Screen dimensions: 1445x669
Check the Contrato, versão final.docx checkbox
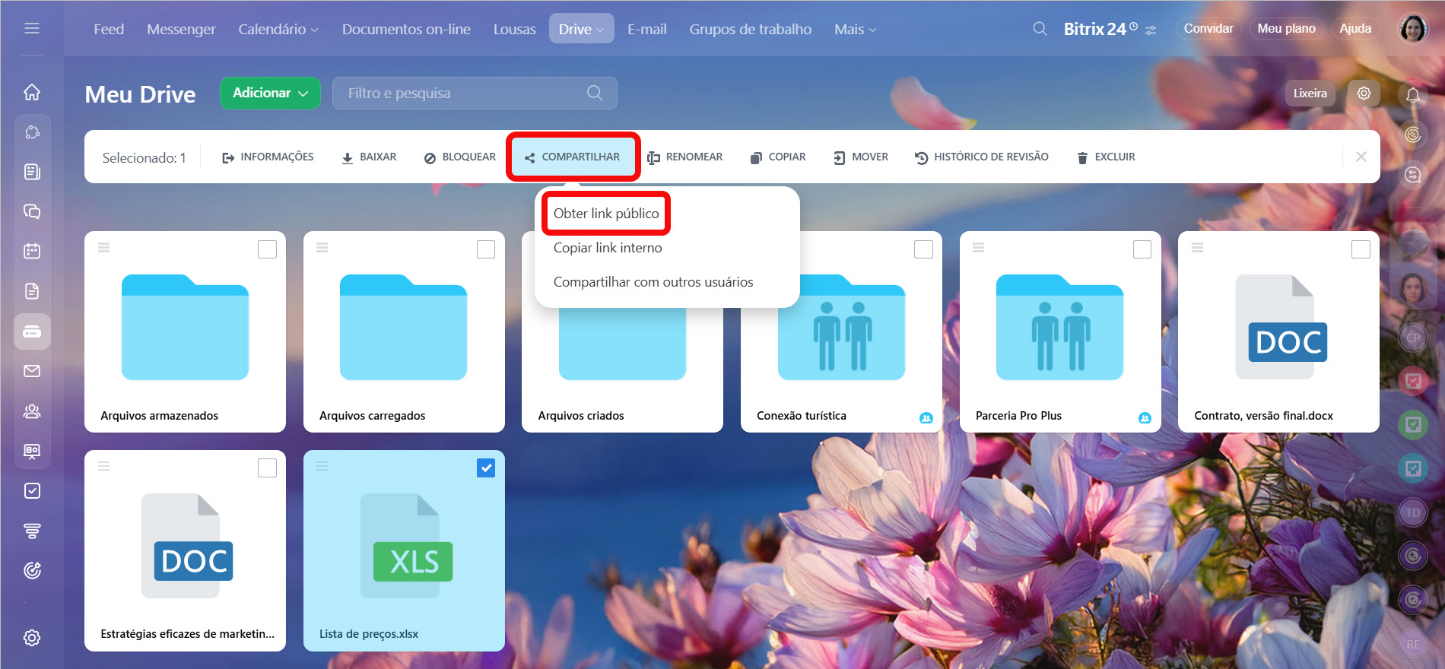point(1361,249)
